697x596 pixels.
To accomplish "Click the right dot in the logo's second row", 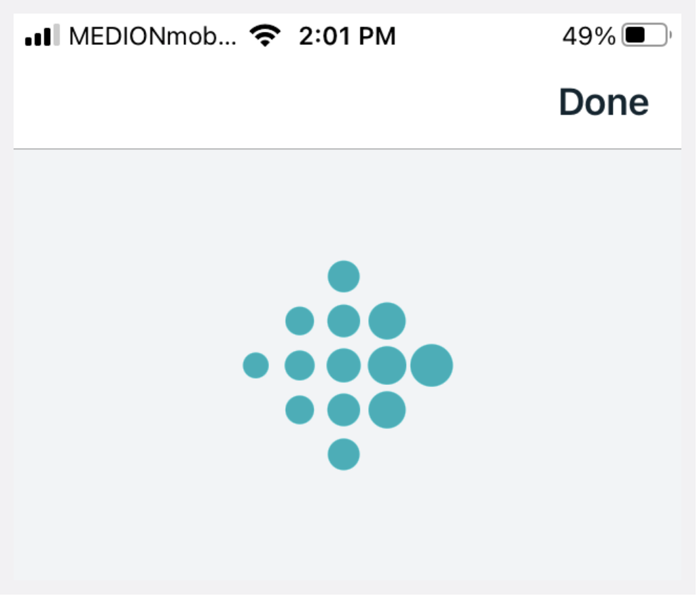I will pyautogui.click(x=387, y=321).
